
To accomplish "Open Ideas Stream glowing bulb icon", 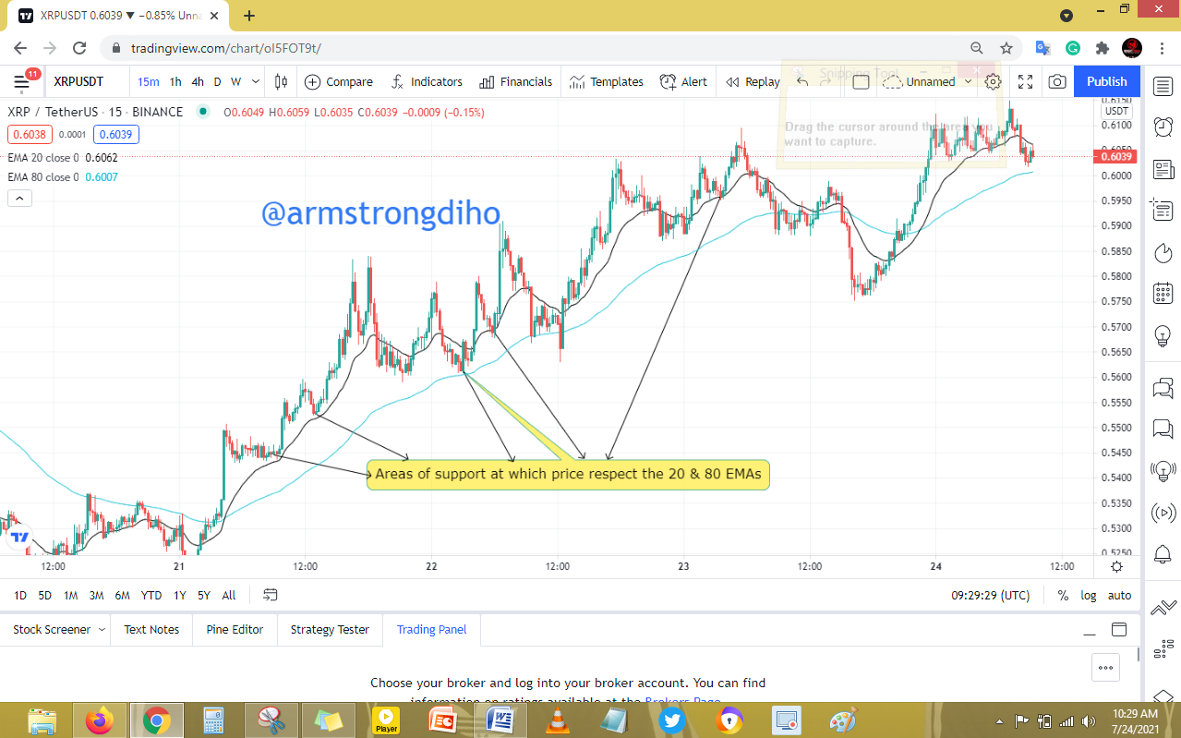I will pyautogui.click(x=1163, y=471).
